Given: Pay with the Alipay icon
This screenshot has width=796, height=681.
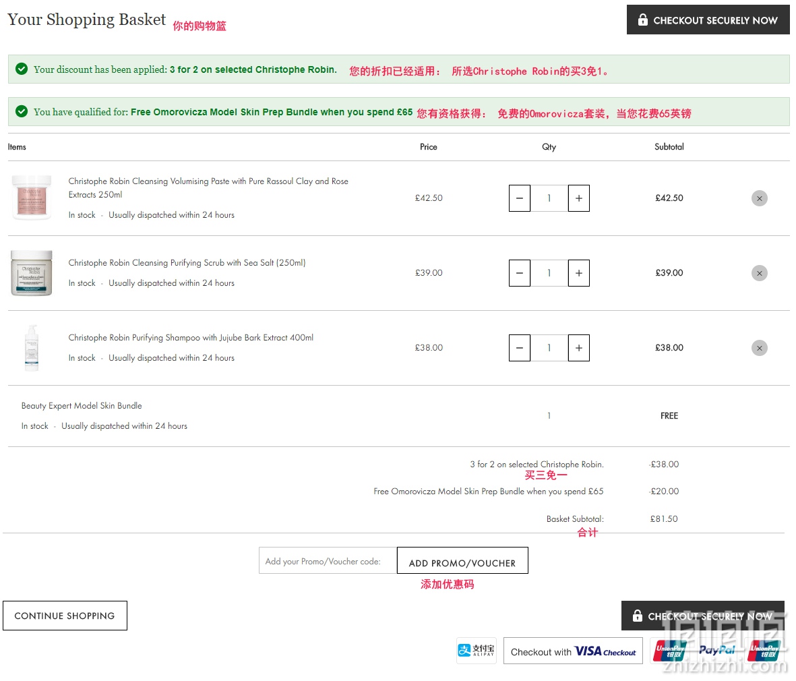Looking at the screenshot, I should point(476,651).
